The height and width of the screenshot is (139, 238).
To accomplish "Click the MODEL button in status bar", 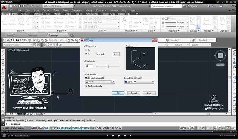I will tap(183, 128).
